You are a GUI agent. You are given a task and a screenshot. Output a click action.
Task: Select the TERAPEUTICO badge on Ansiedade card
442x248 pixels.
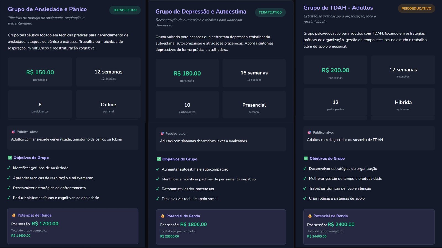point(125,10)
